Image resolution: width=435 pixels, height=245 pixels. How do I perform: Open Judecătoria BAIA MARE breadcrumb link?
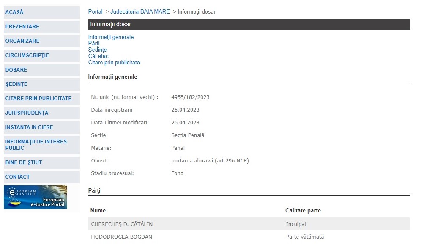[x=140, y=12]
